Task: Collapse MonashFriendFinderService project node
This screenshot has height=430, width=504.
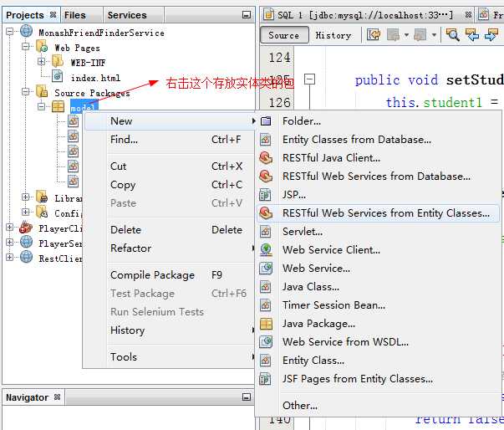Action: [x=10, y=32]
